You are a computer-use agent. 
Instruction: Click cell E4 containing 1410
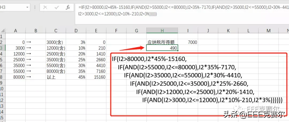tap(96, 54)
